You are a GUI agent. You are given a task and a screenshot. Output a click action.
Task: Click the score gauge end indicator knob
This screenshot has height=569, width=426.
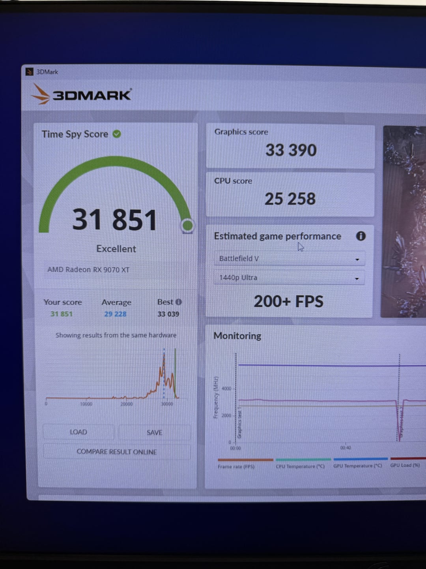pyautogui.click(x=187, y=225)
